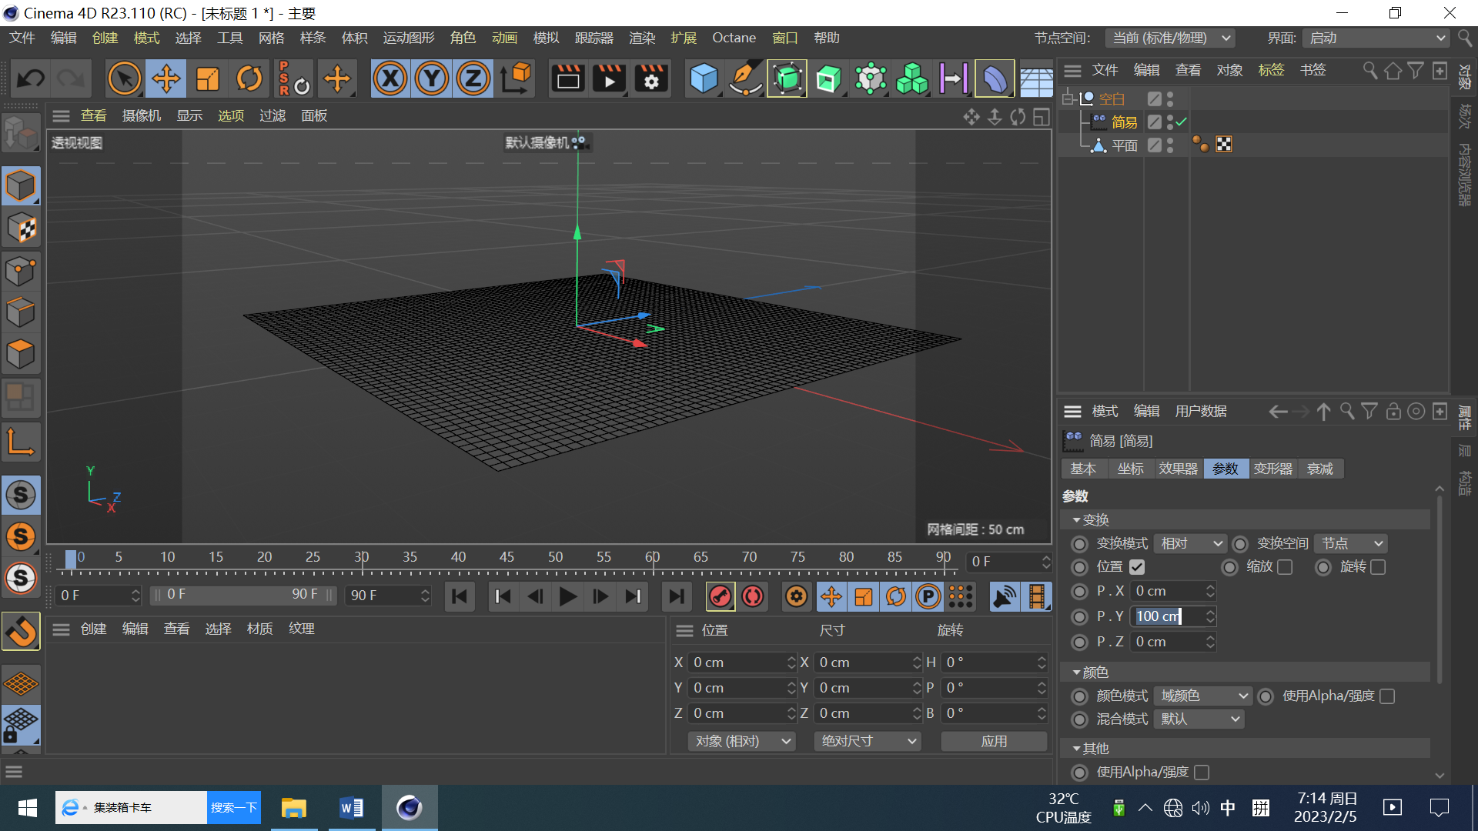This screenshot has height=831, width=1478.
Task: Open Word from the Windows taskbar
Action: tap(351, 808)
